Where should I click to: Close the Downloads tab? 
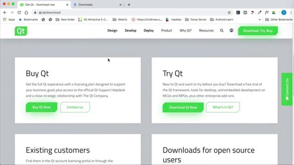(120, 5)
